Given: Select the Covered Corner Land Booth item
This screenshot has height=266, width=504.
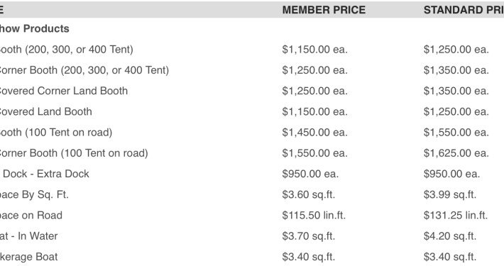Looking at the screenshot, I should (x=63, y=91).
